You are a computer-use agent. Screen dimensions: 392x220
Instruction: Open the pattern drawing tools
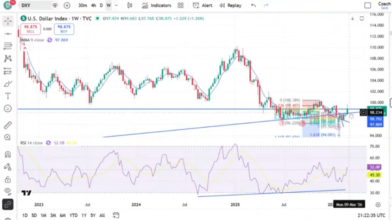click(8, 59)
